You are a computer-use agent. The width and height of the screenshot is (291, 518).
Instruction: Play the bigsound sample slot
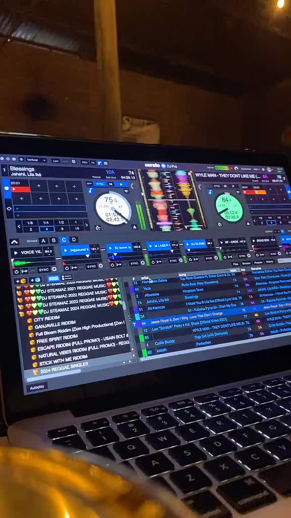coord(65,251)
